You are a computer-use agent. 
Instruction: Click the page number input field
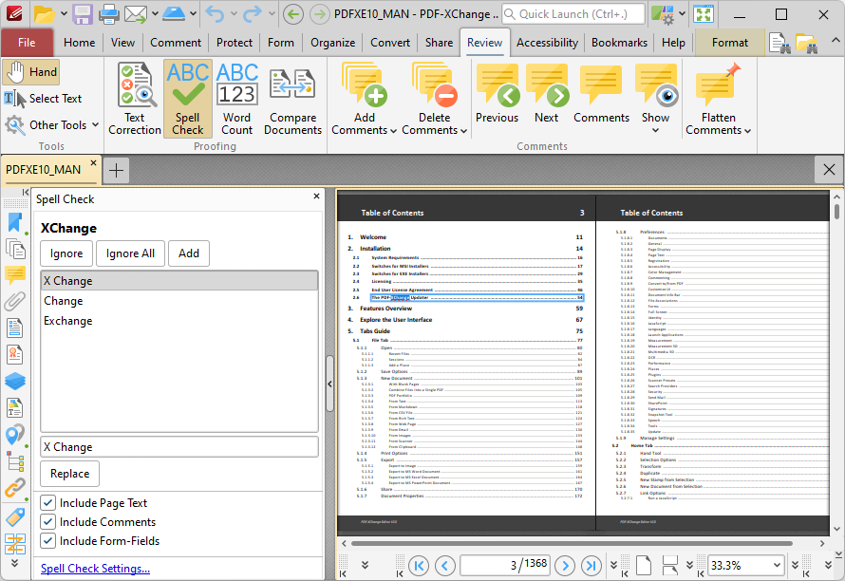coord(504,566)
